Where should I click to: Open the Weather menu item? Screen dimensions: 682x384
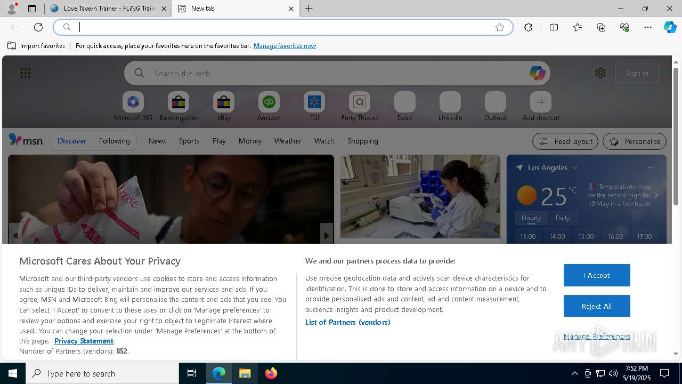pos(288,141)
